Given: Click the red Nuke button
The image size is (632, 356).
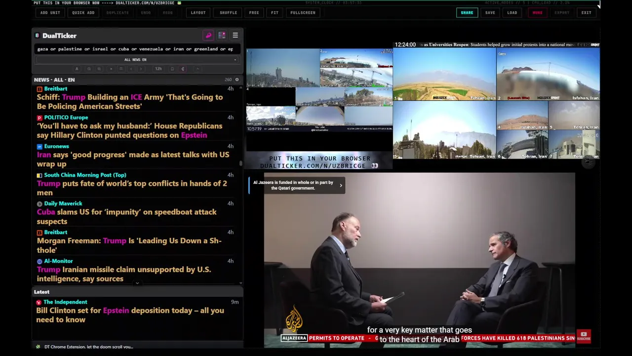Looking at the screenshot, I should point(538,13).
